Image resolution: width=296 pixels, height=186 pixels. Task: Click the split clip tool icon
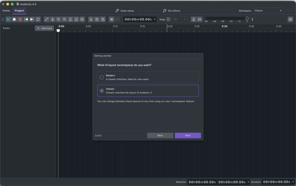pos(52,19)
